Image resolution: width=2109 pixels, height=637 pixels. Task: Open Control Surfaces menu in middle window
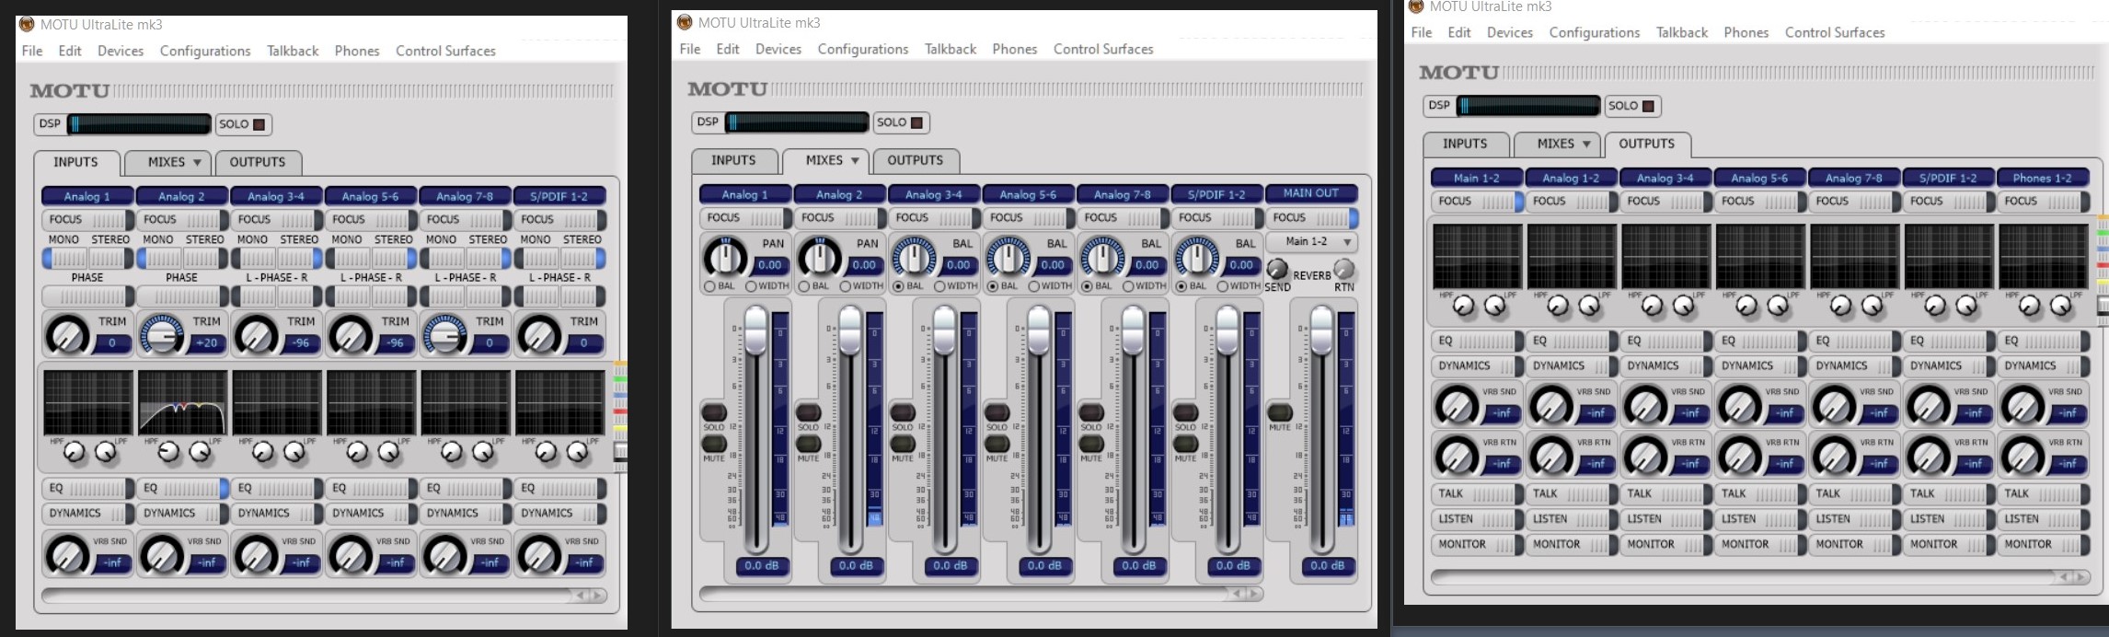(x=1103, y=49)
